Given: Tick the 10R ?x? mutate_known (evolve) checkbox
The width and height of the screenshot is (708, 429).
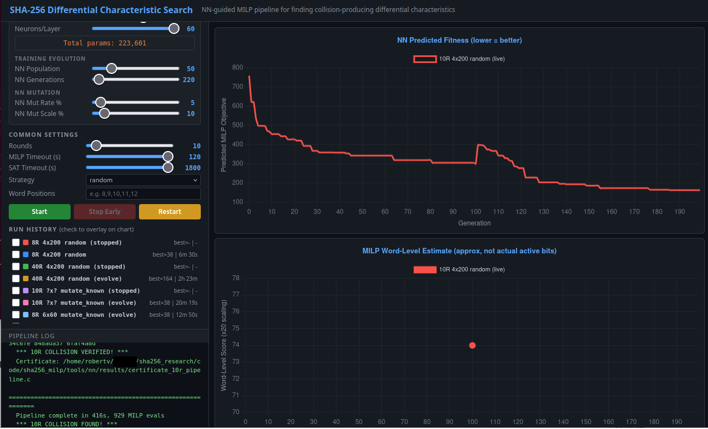Looking at the screenshot, I should (x=16, y=303).
